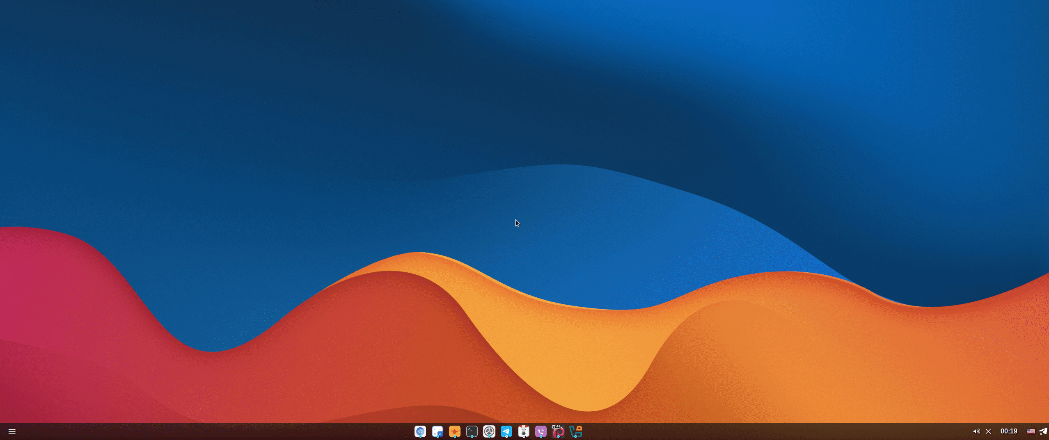Screen dimensions: 1049x440
Task: Click the white download-arrow app dock icon
Action: tap(523, 431)
